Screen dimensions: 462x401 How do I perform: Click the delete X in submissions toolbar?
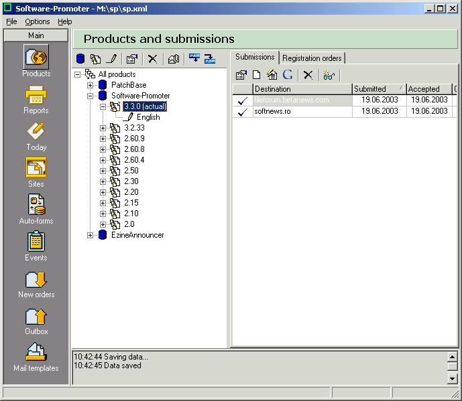[308, 75]
